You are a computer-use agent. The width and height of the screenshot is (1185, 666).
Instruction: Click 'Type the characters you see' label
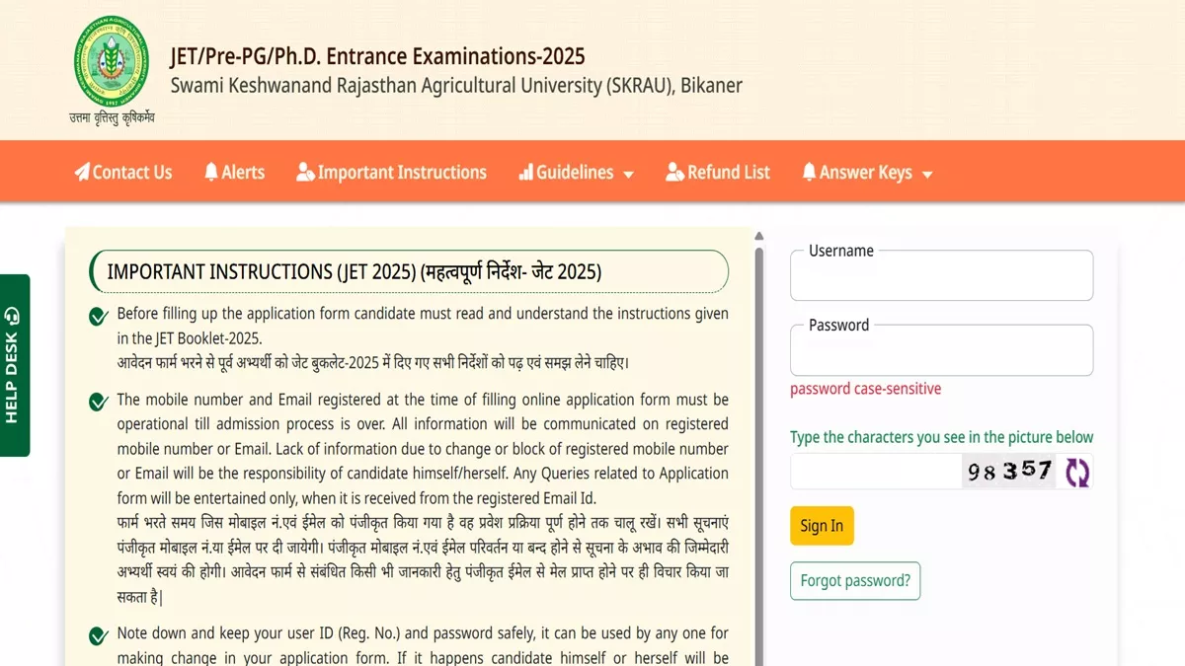coord(942,437)
